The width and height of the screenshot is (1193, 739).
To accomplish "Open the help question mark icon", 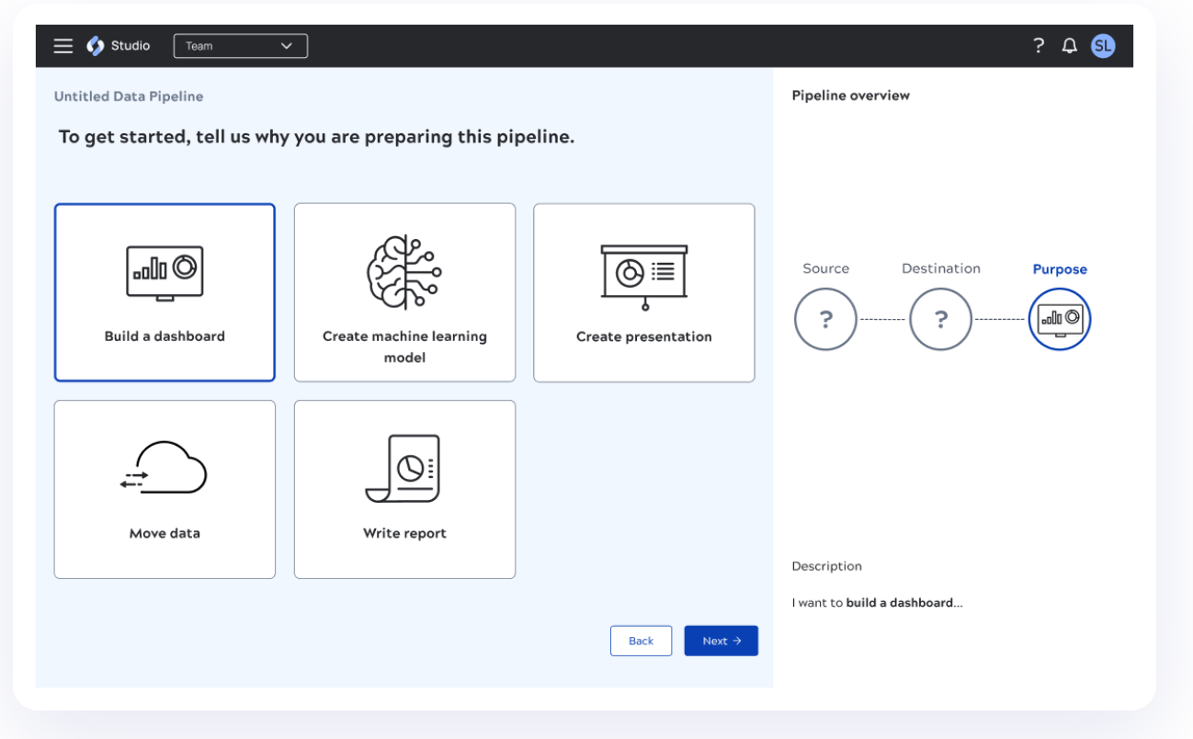I will (x=1039, y=46).
